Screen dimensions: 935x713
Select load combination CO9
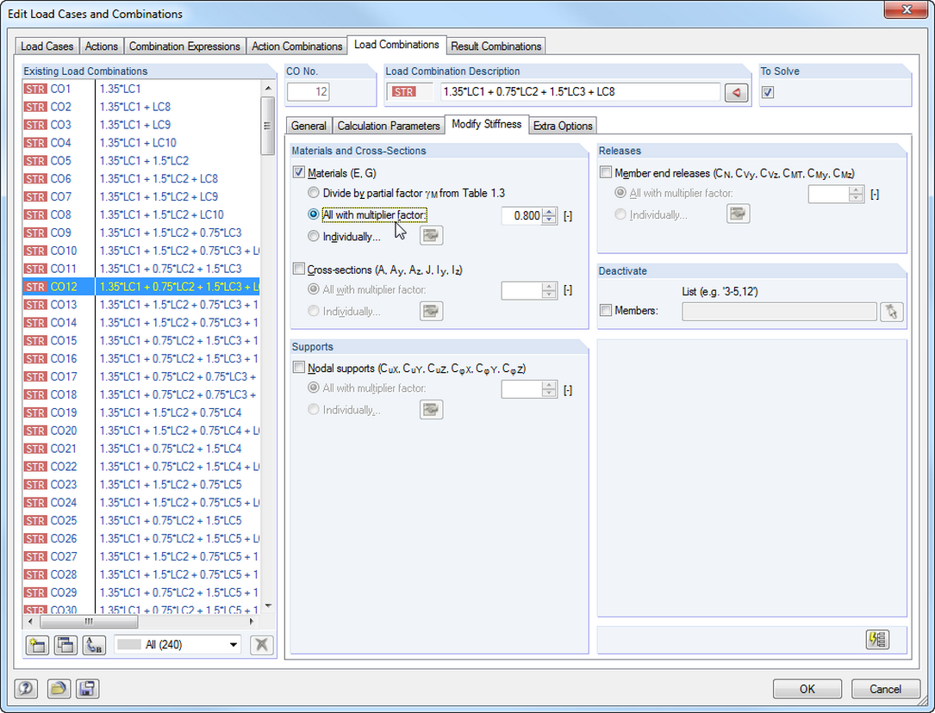tap(141, 232)
